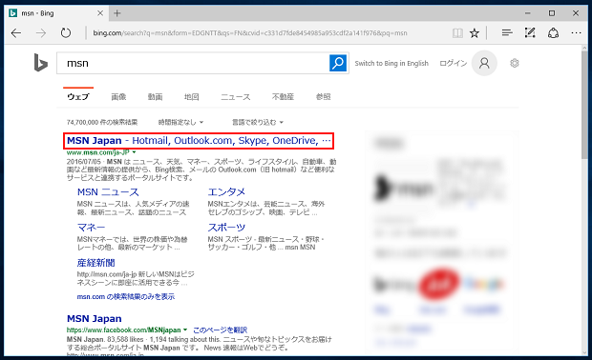Click the www.msn.com/ja-JP green URL
The image size is (592, 360).
[x=98, y=152]
